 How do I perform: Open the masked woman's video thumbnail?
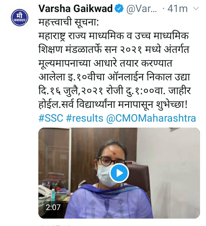(x=119, y=173)
